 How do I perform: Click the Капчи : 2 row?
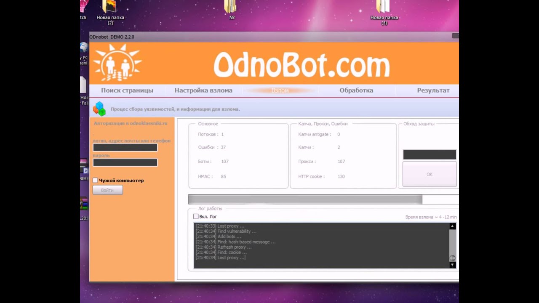319,147
